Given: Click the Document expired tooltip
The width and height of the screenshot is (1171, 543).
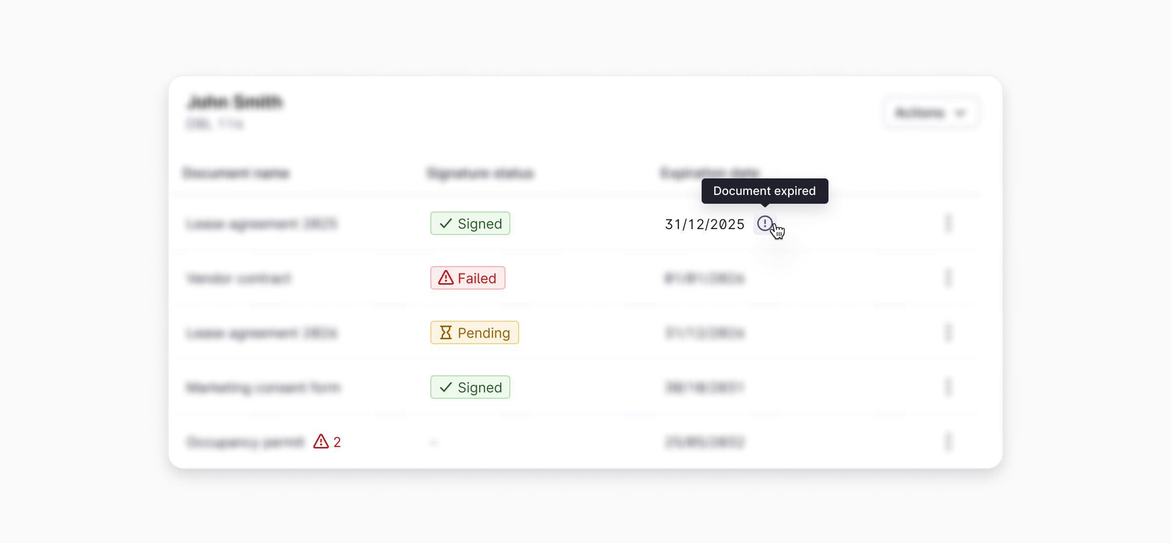Looking at the screenshot, I should pos(764,191).
